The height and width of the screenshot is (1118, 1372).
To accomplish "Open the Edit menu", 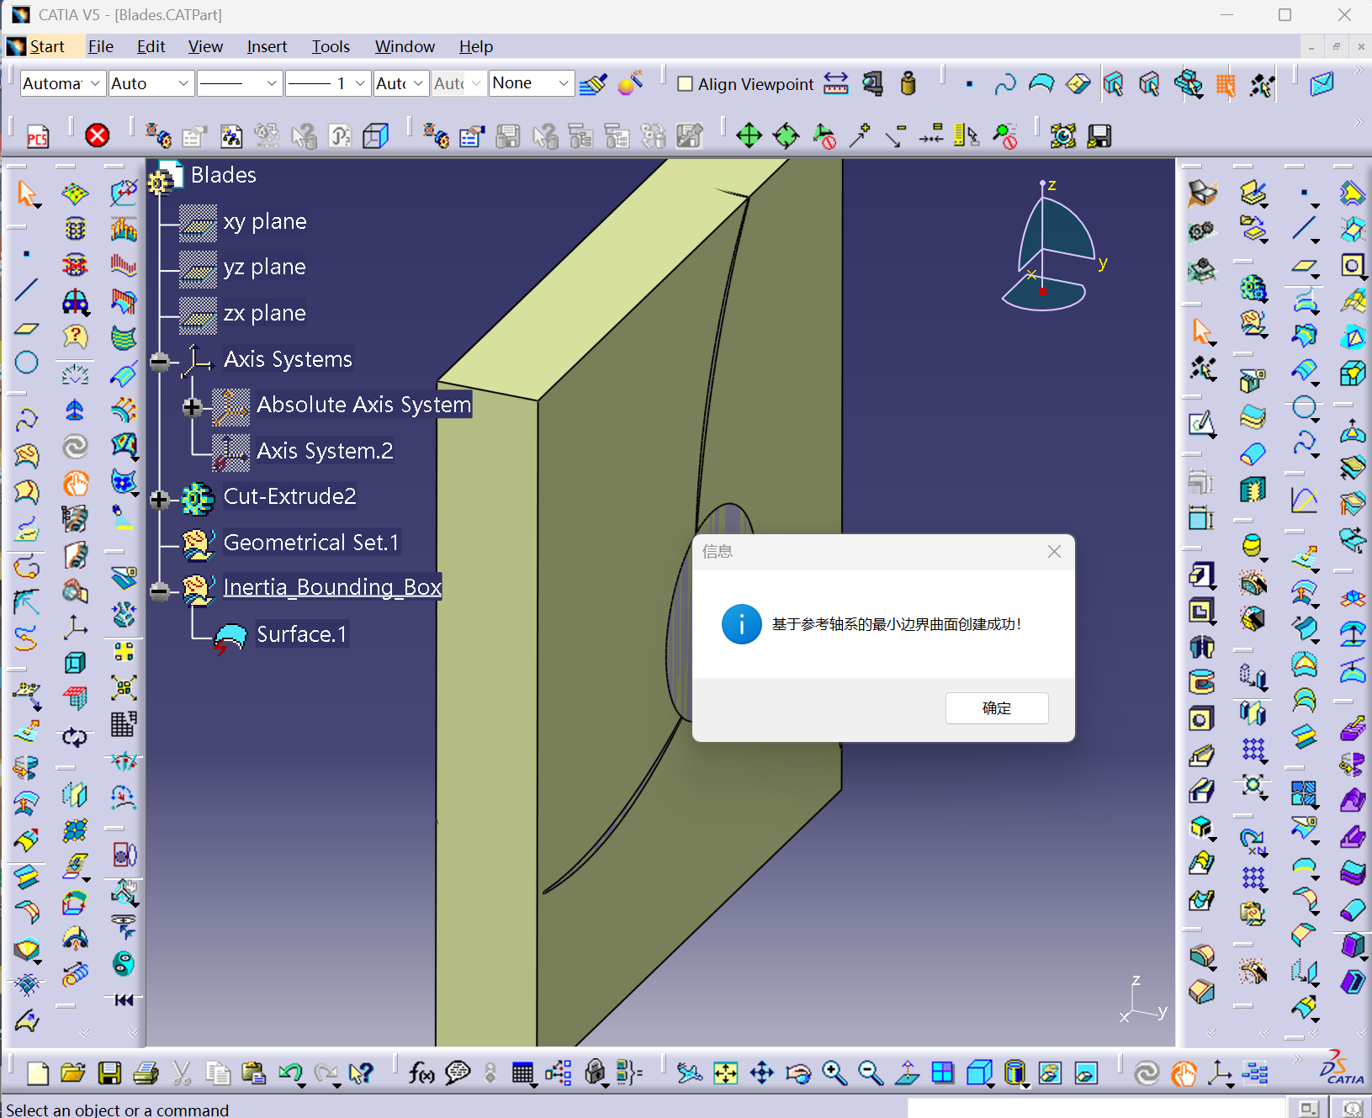I will [151, 46].
